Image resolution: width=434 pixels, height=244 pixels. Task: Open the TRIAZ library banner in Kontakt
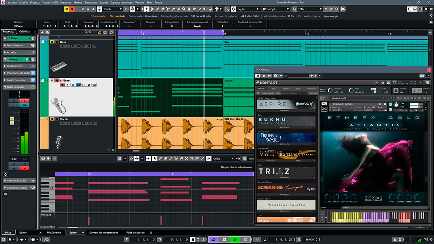point(286,171)
